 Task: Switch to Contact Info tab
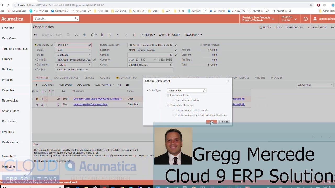pos(126,78)
